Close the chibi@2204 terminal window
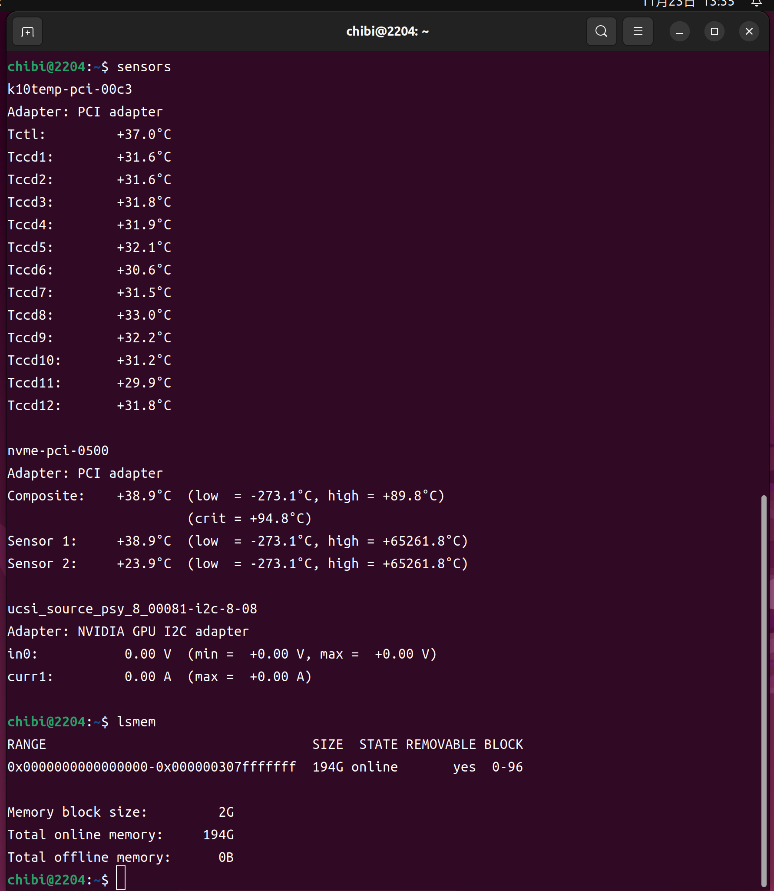This screenshot has width=774, height=891. [x=749, y=32]
